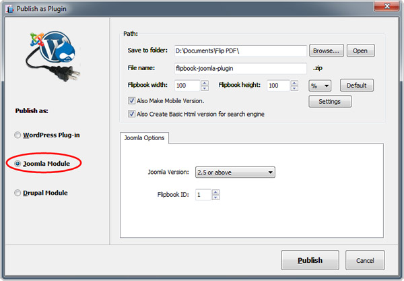Image resolution: width=404 pixels, height=281 pixels.
Task: Select the WordPress Plug-in radio option
Action: [x=18, y=135]
